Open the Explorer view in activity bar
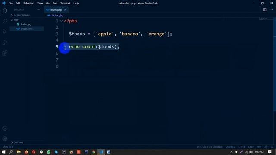The height and width of the screenshot is (155, 276). coord(5,11)
